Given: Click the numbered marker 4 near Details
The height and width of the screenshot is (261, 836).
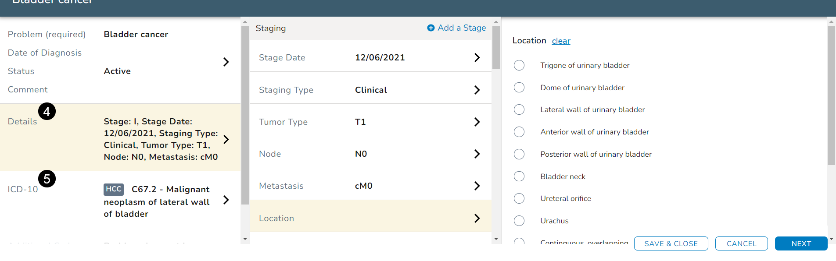Looking at the screenshot, I should pos(47,112).
